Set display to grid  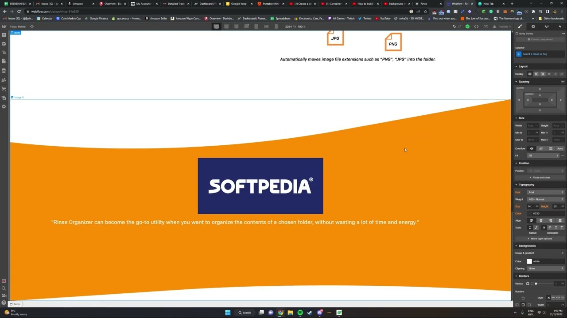[542, 74]
